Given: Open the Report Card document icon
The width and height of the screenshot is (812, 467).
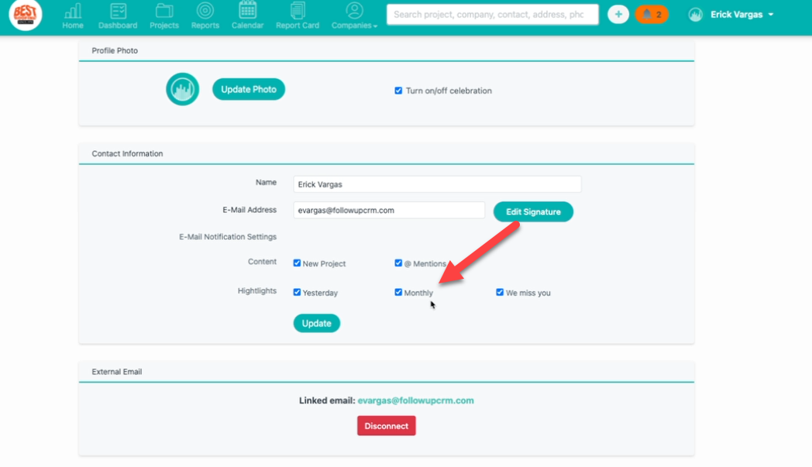Looking at the screenshot, I should 298,10.
